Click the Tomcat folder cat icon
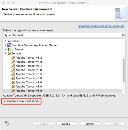128x130 pixels. click(9, 54)
